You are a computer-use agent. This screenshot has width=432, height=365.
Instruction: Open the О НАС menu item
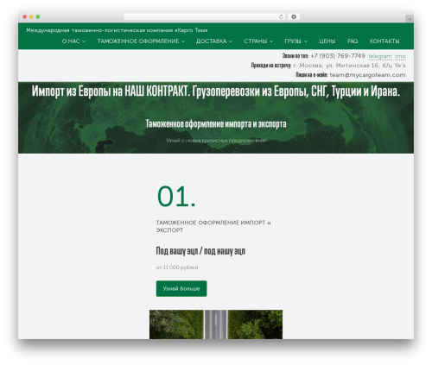point(71,41)
